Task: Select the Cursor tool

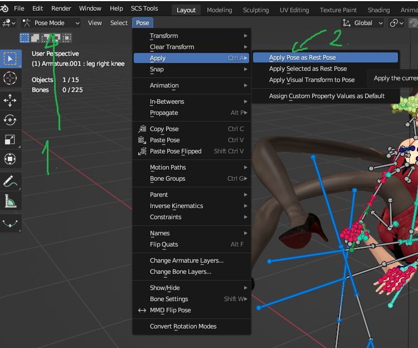Action: (x=11, y=79)
